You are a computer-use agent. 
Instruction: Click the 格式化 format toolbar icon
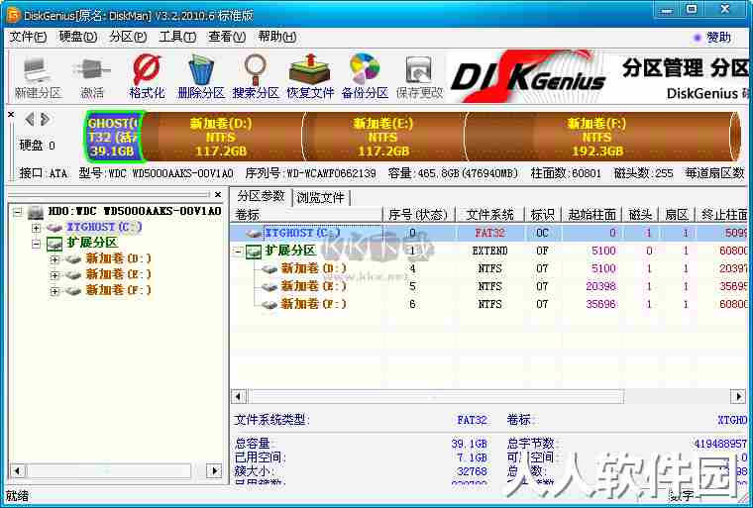coord(147,77)
